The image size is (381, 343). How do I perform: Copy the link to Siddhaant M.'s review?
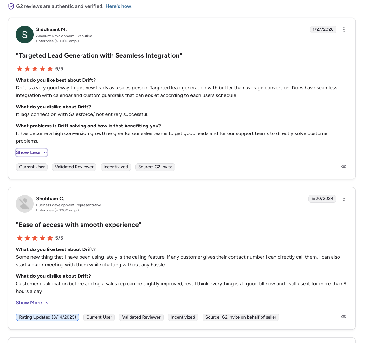pyautogui.click(x=344, y=166)
